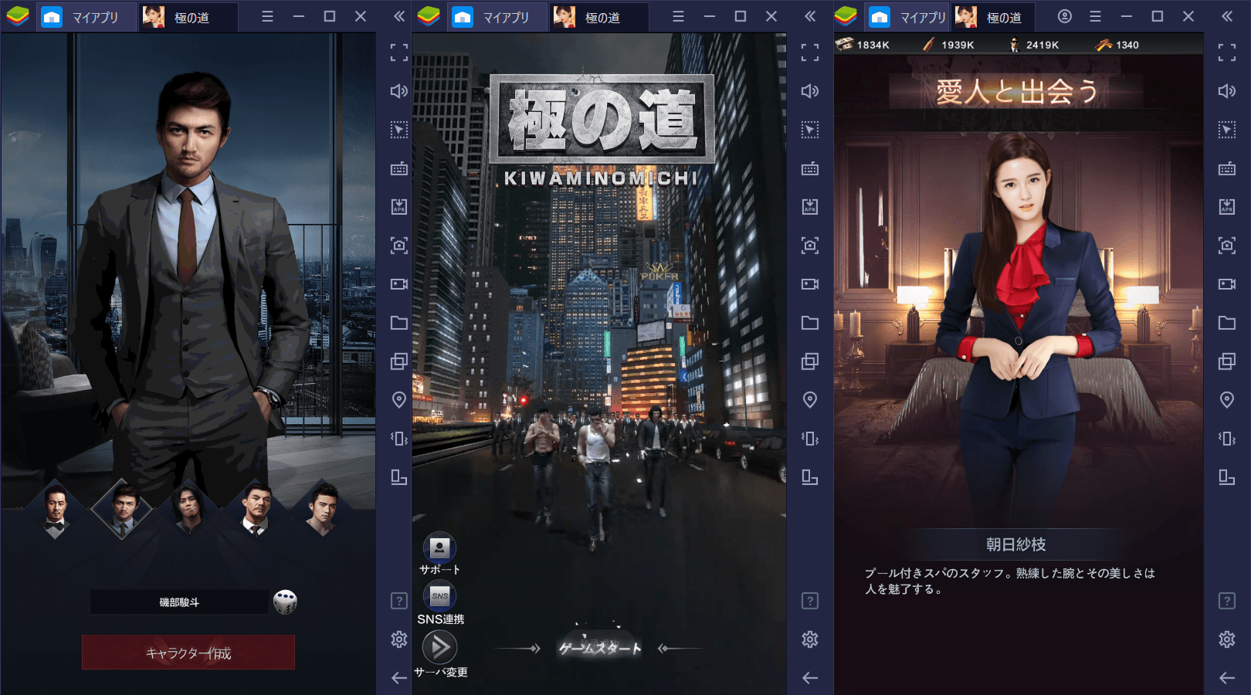Viewport: 1251px width, 695px height.
Task: Switch to マイアプリ tab in the left window
Action: coord(85,17)
